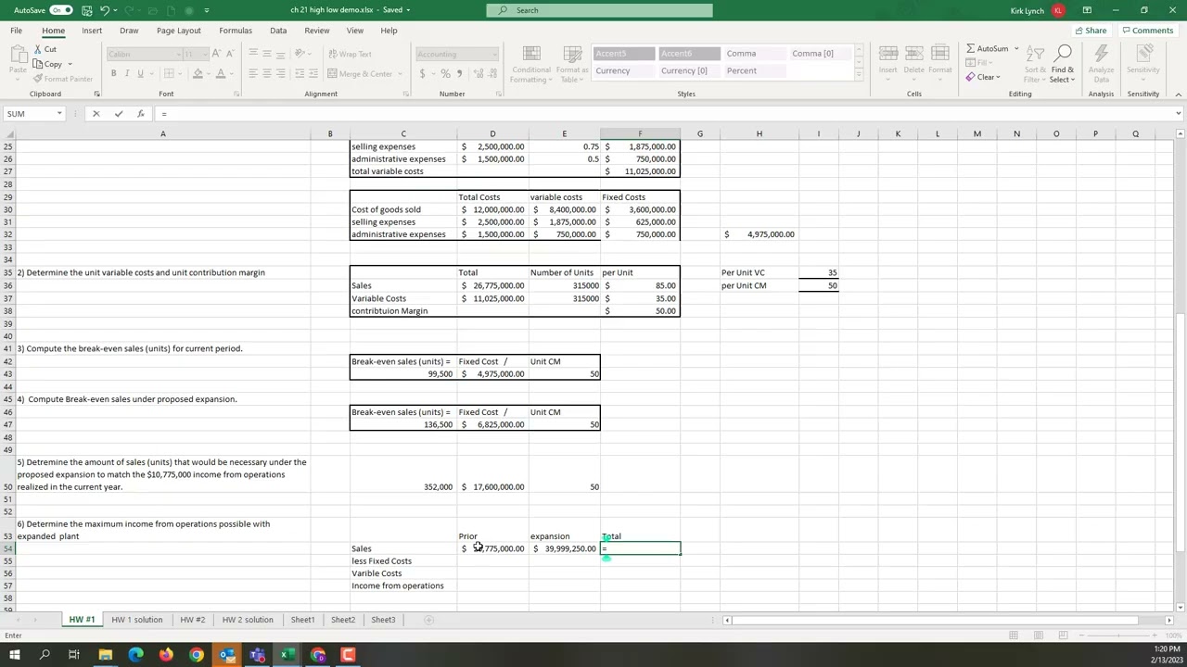Toggle Bold formatting
Viewport: 1187px width, 667px height.
click(113, 74)
